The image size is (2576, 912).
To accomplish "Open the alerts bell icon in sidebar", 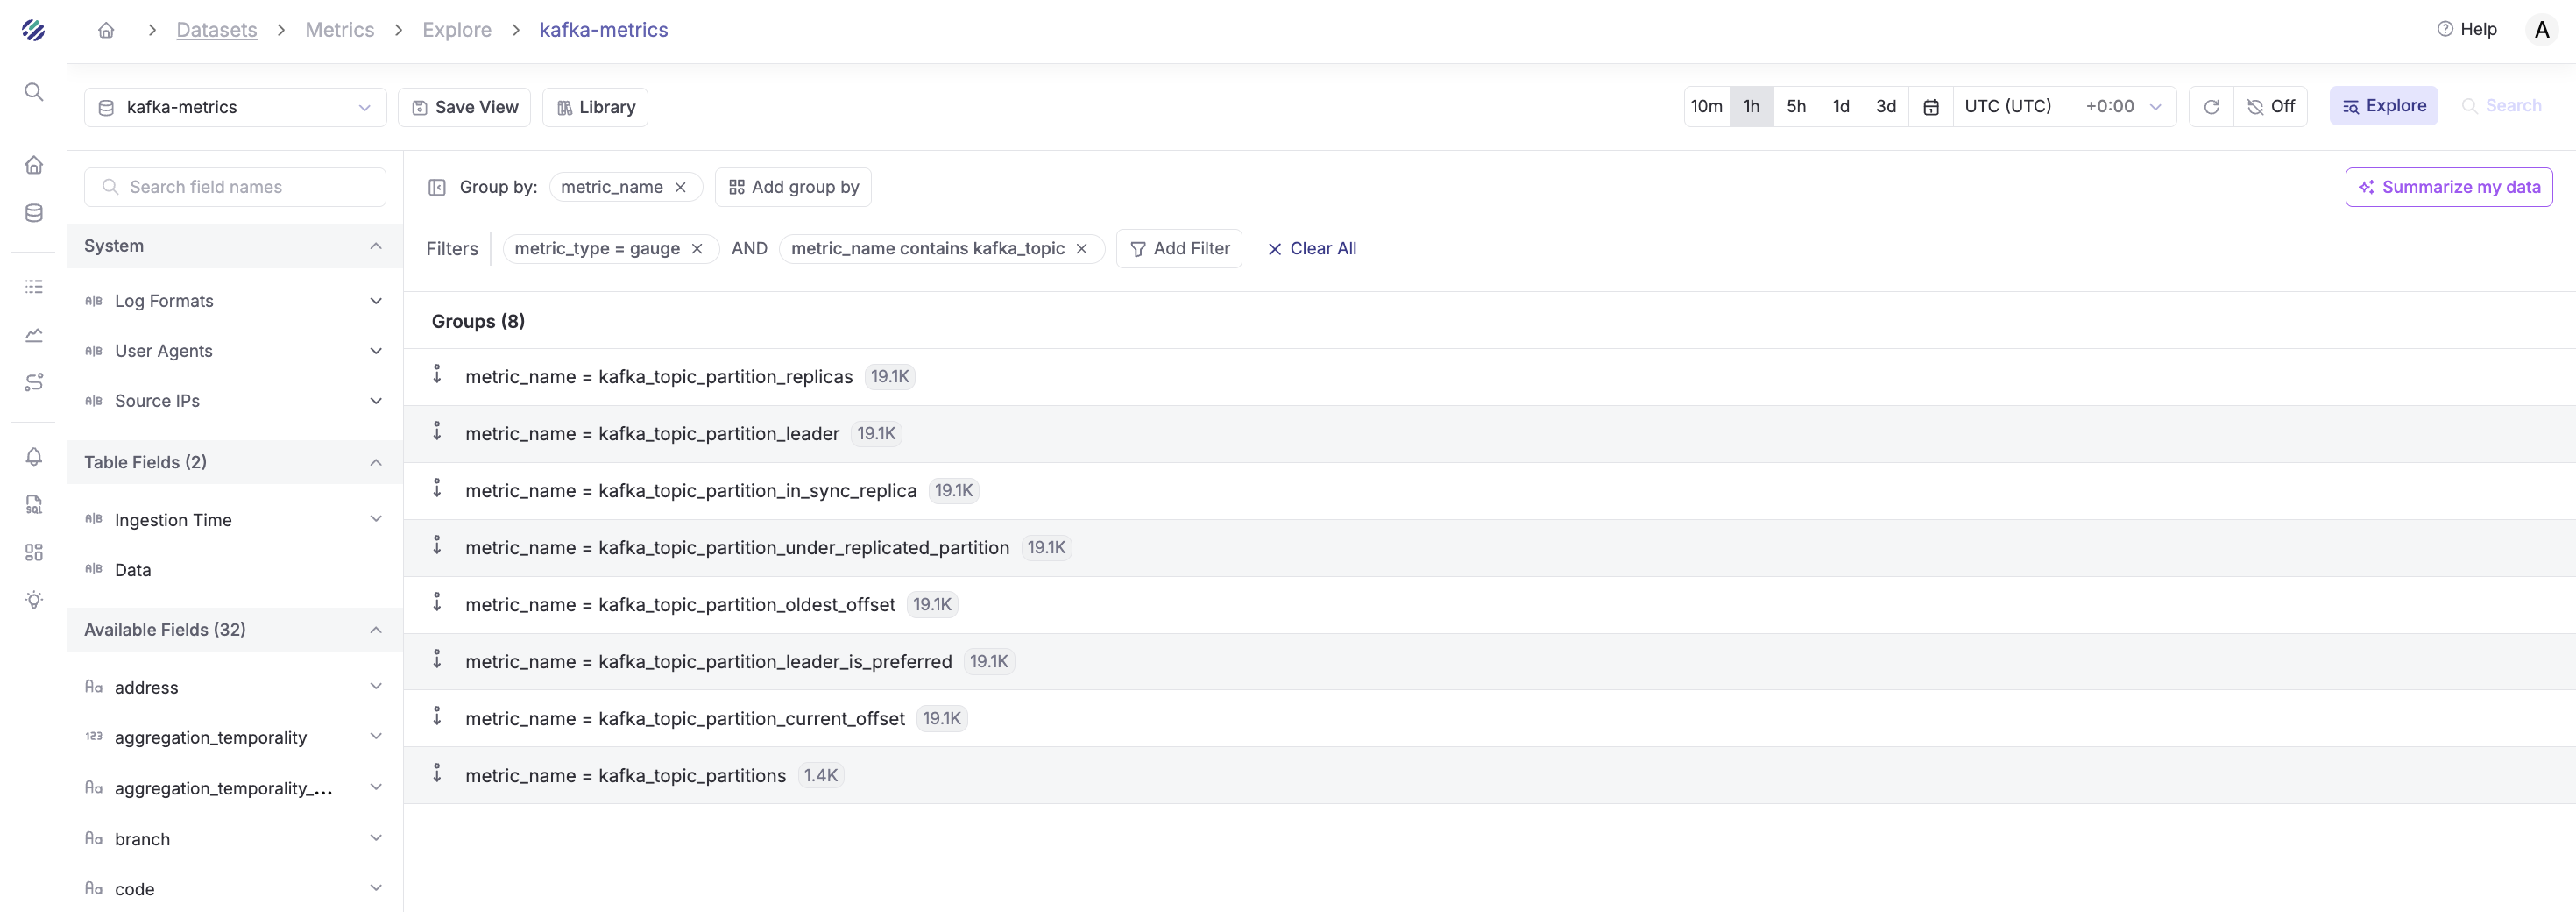I will [x=34, y=457].
